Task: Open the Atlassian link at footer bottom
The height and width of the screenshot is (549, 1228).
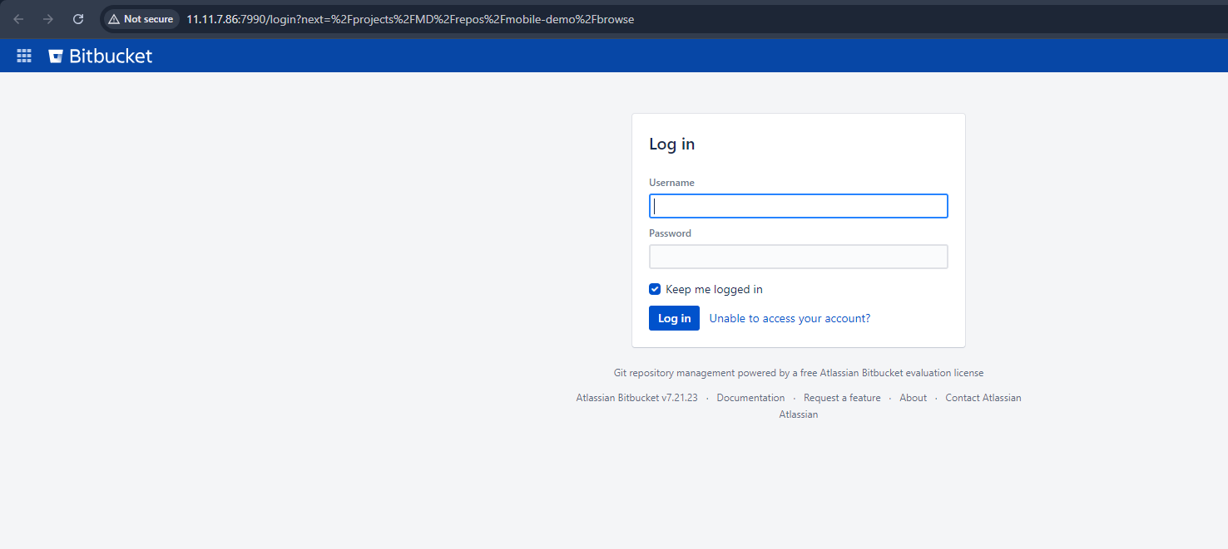Action: click(799, 414)
